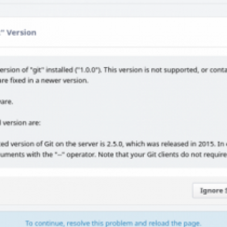The width and height of the screenshot is (227, 227).
Task: Click the quoted "git" word in the message
Action: tap(37, 70)
